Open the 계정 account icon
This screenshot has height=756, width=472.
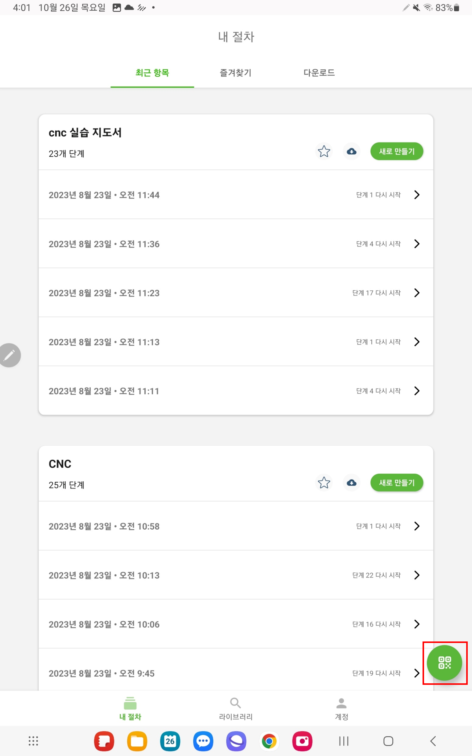pos(341,703)
